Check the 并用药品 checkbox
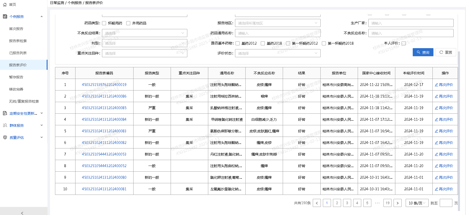Screen dimensions: 466x215 pos(128,23)
